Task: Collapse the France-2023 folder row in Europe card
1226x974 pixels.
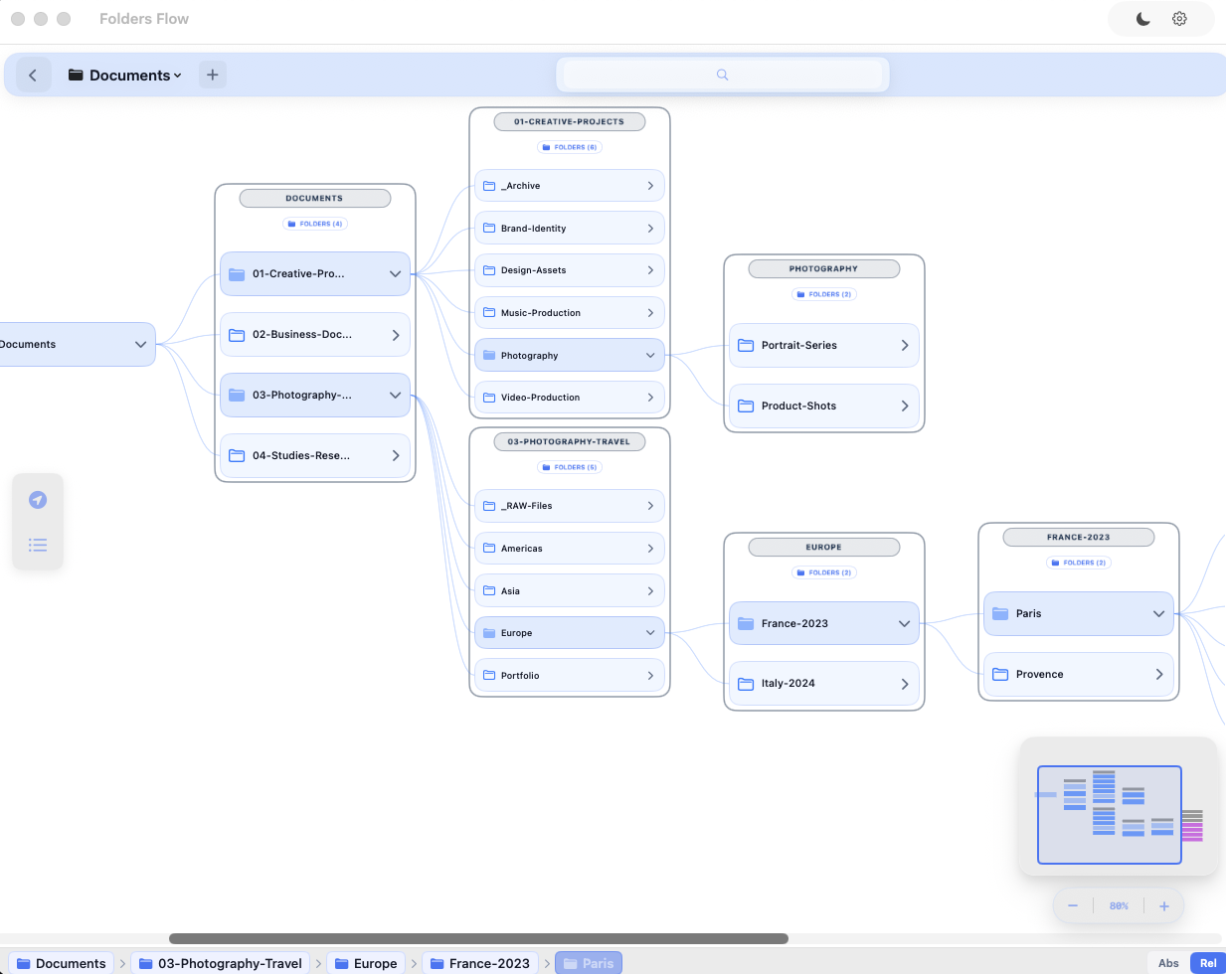Action: pos(904,623)
